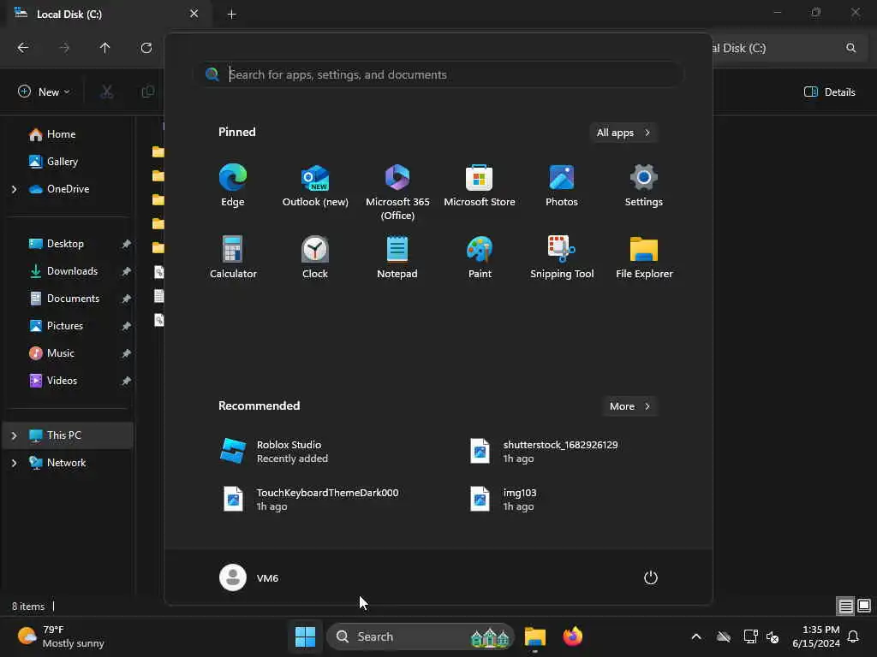Open Edge from pinned apps
This screenshot has height=657, width=877.
coord(233,186)
